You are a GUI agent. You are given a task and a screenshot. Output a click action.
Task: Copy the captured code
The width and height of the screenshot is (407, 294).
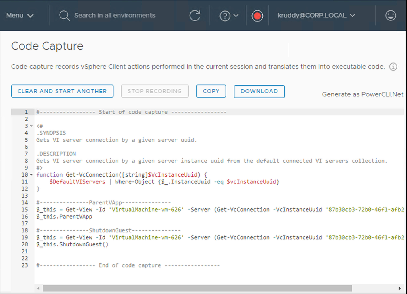(211, 91)
